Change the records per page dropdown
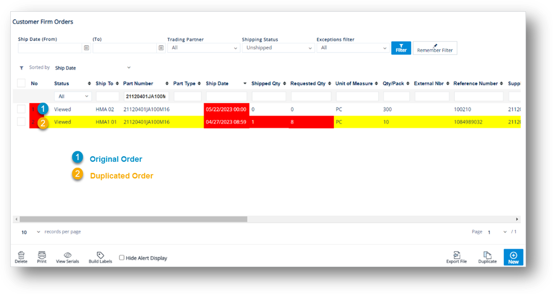This screenshot has width=553, height=294. coord(30,232)
